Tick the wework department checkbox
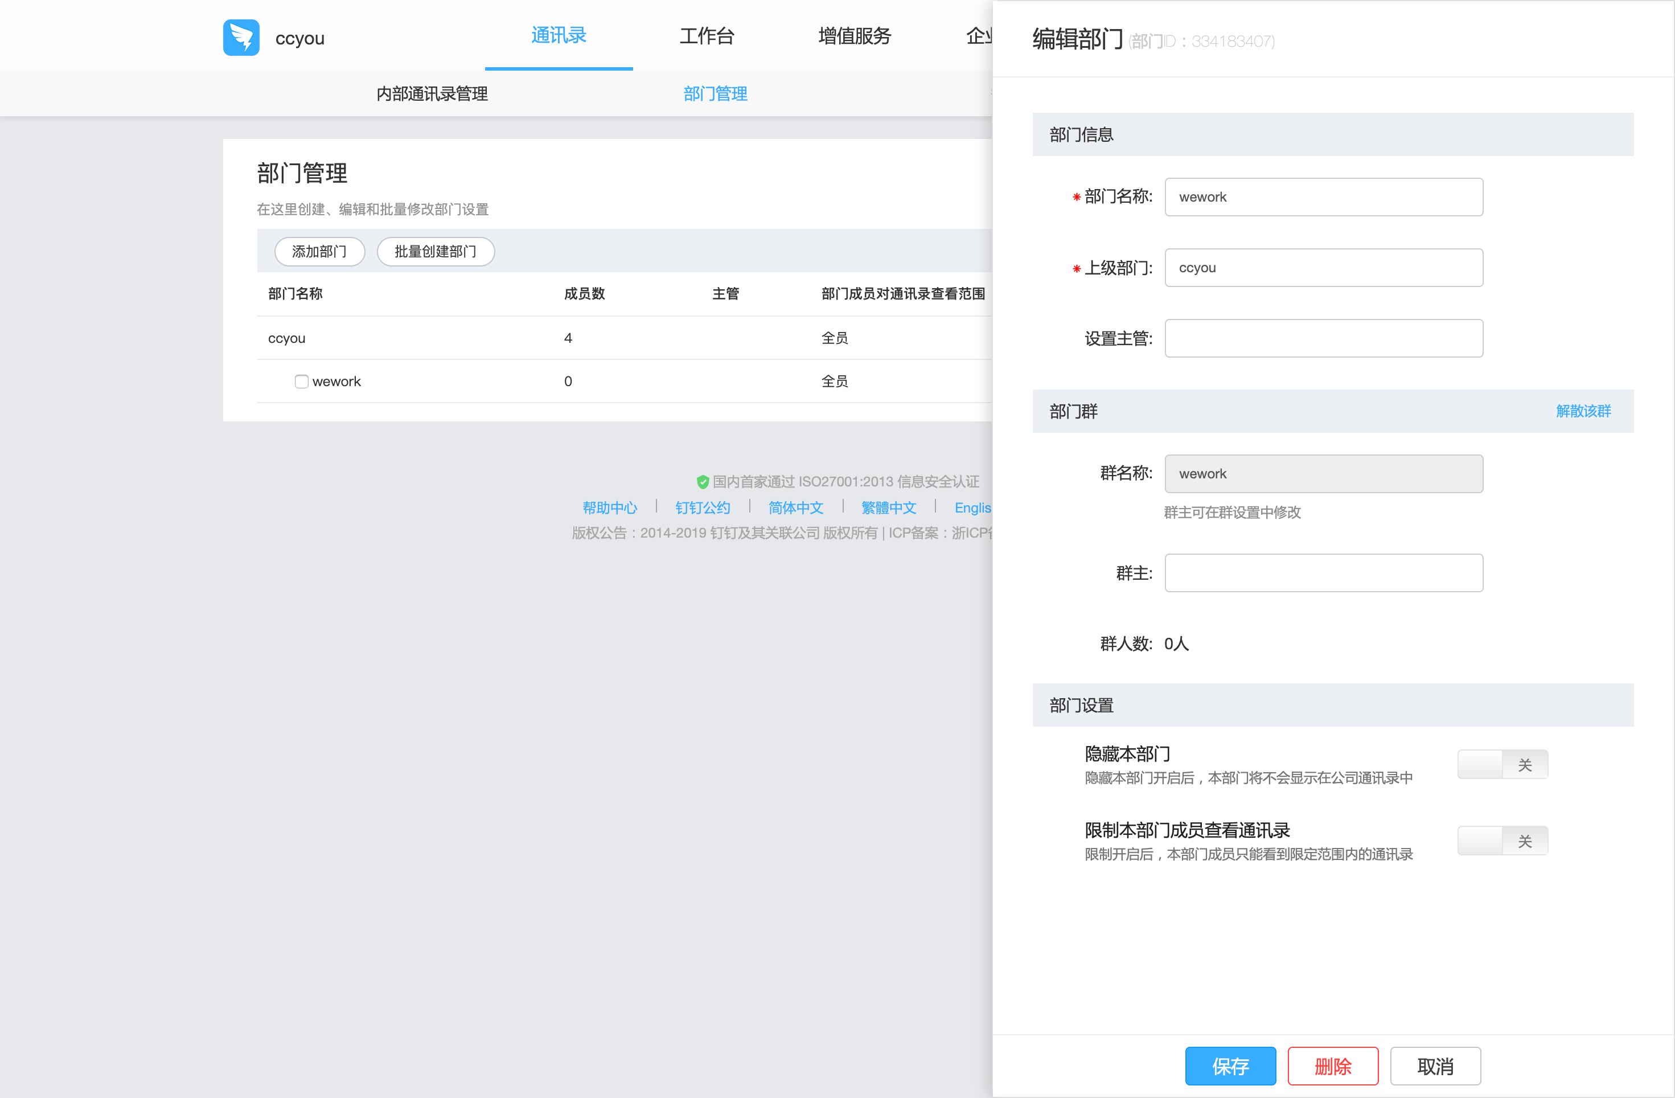This screenshot has width=1675, height=1098. tap(301, 382)
